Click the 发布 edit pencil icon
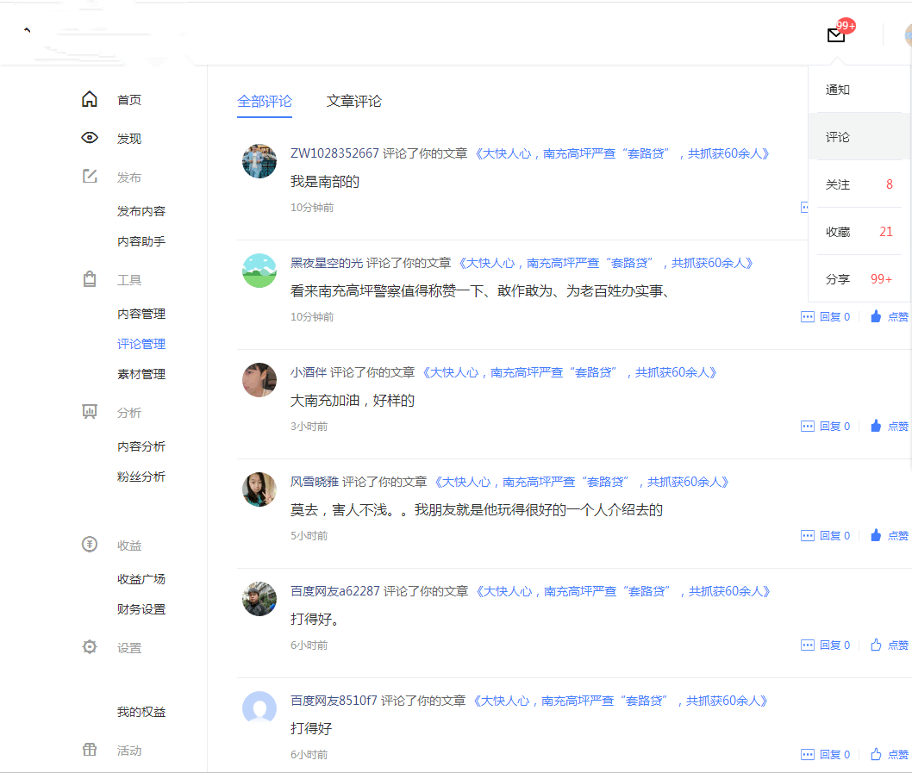 click(x=90, y=177)
